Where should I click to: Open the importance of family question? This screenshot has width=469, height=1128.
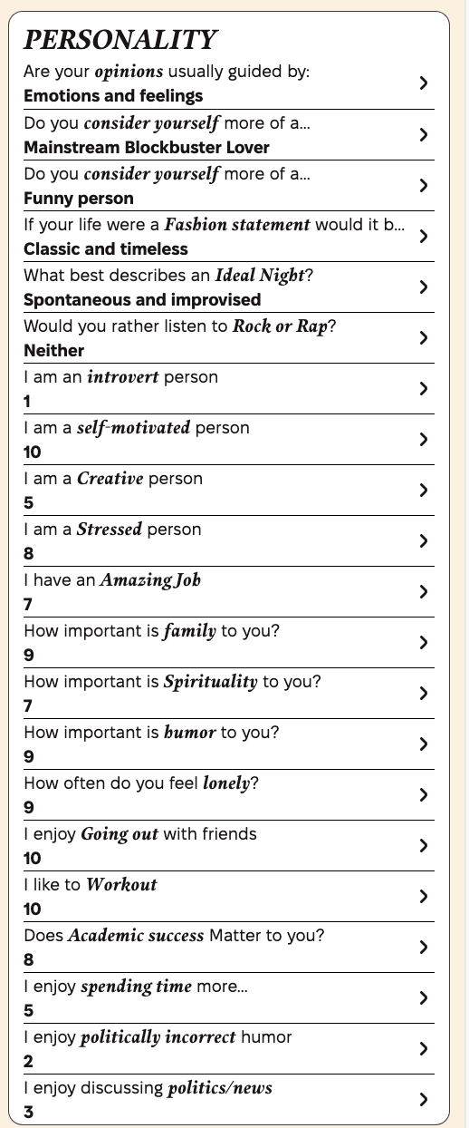(229, 643)
